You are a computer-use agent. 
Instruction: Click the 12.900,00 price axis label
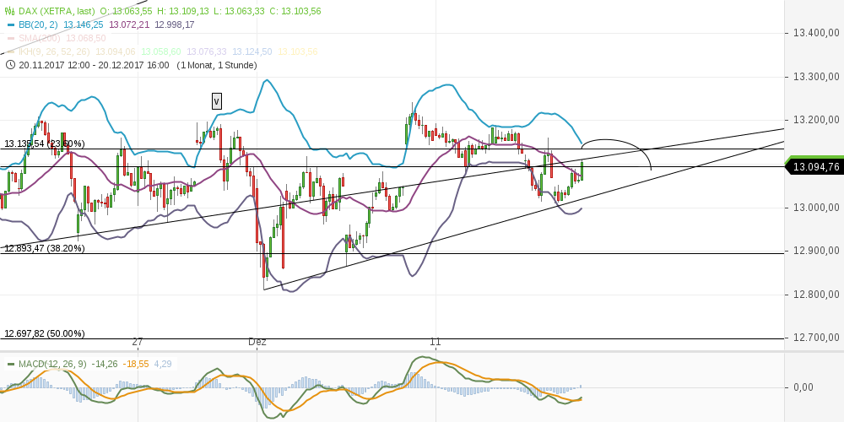pyautogui.click(x=816, y=251)
